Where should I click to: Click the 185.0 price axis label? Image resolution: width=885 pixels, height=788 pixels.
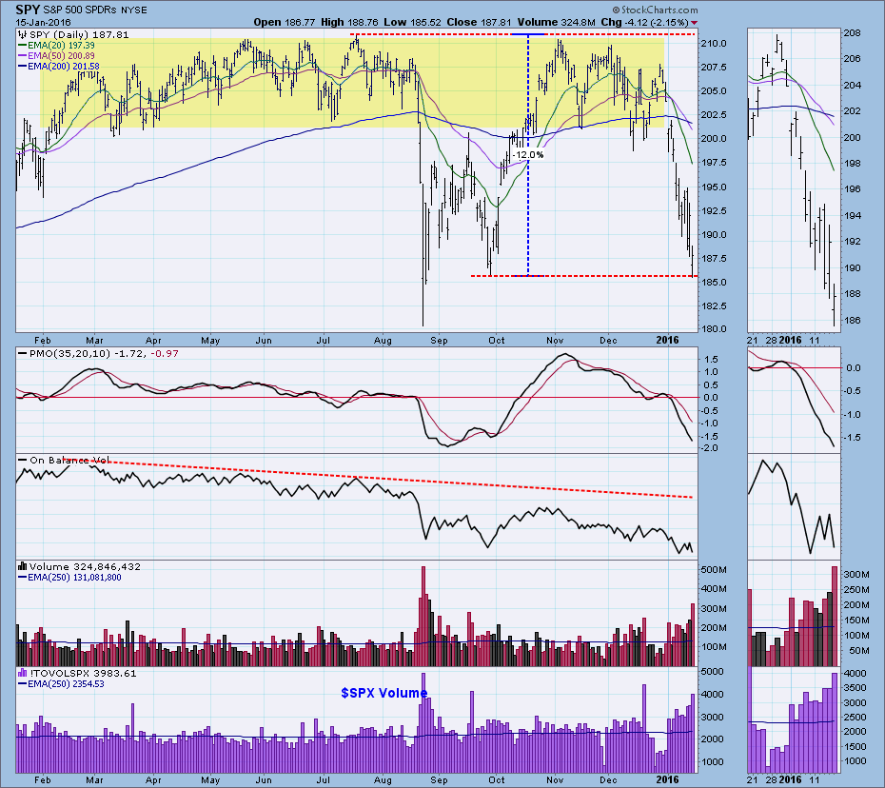pos(714,283)
